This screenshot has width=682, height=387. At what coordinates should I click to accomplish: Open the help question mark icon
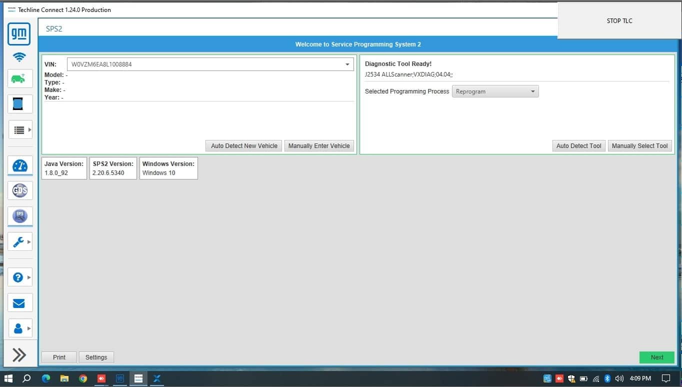(x=19, y=277)
